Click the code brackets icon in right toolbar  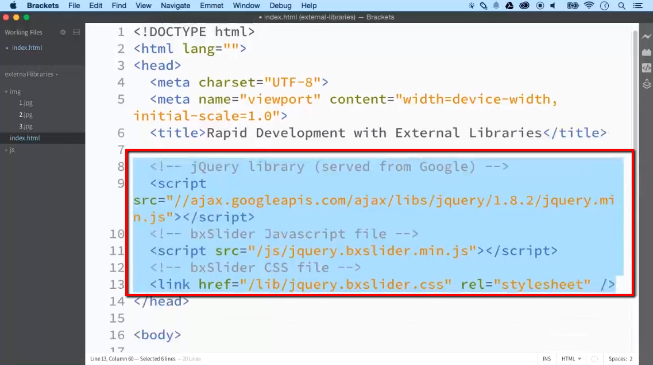point(646,68)
